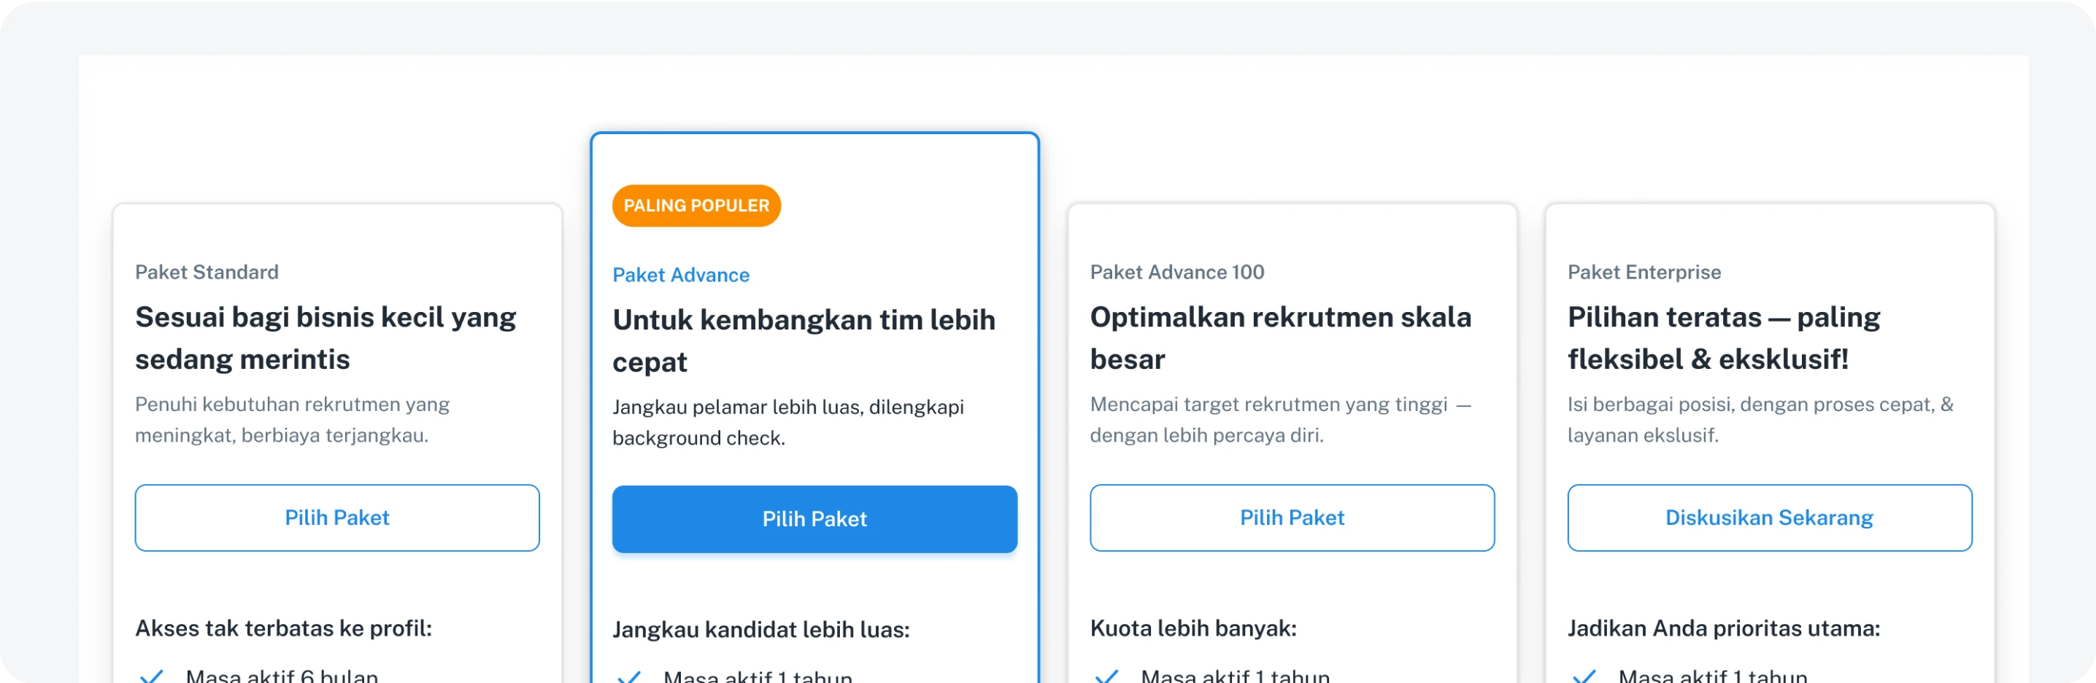2096x683 pixels.
Task: Click the Paket Advance 100 plan name
Action: 1176,273
